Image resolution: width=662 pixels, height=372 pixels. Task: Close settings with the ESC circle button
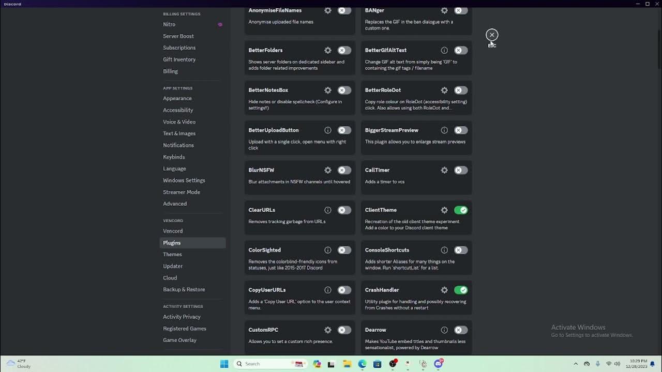[492, 35]
